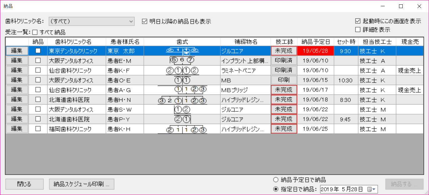The image size is (429, 195).
Task: Click the tooth chart for 東京 太郎
Action: point(182,51)
